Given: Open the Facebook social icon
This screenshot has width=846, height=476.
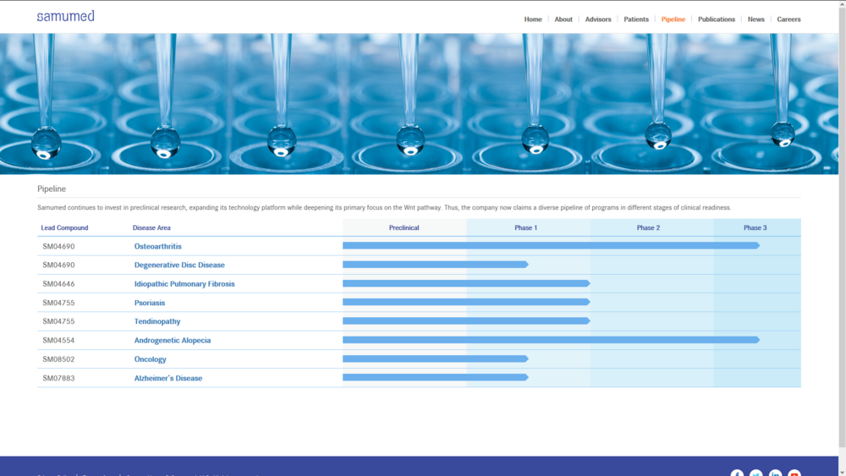Looking at the screenshot, I should [737, 473].
